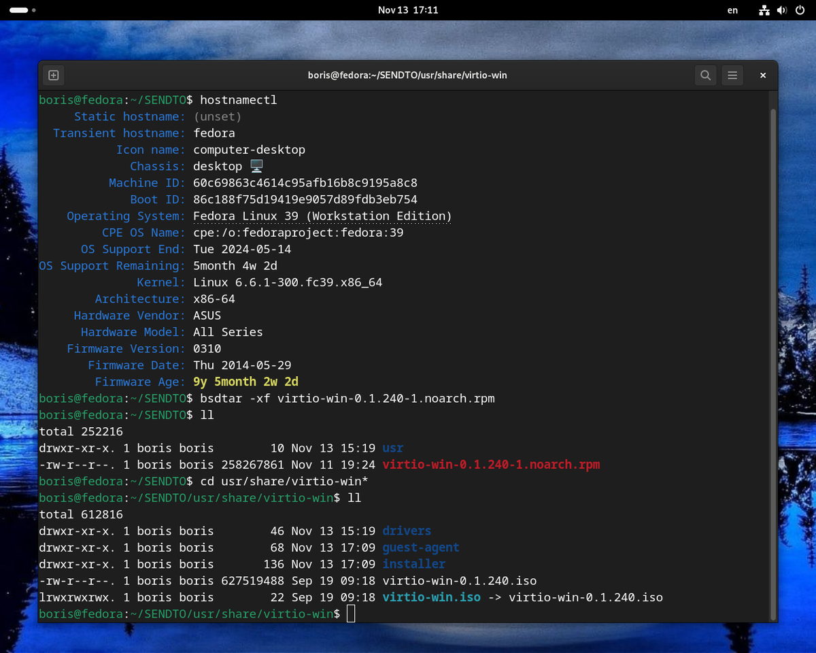The image size is (816, 653).
Task: Open the terminal search magnifier
Action: pyautogui.click(x=705, y=75)
